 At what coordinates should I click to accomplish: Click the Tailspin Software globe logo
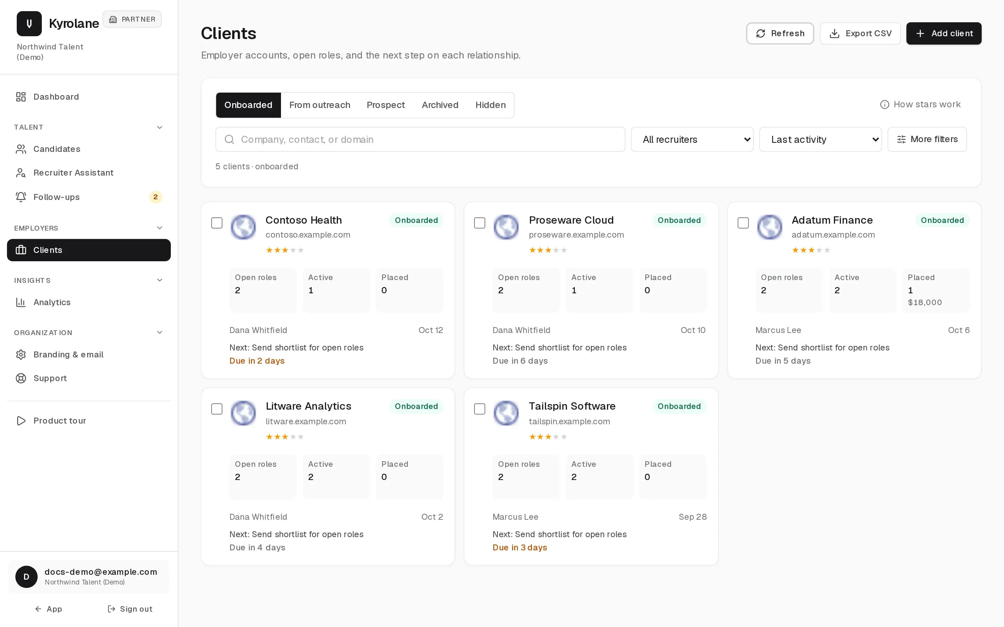[506, 413]
